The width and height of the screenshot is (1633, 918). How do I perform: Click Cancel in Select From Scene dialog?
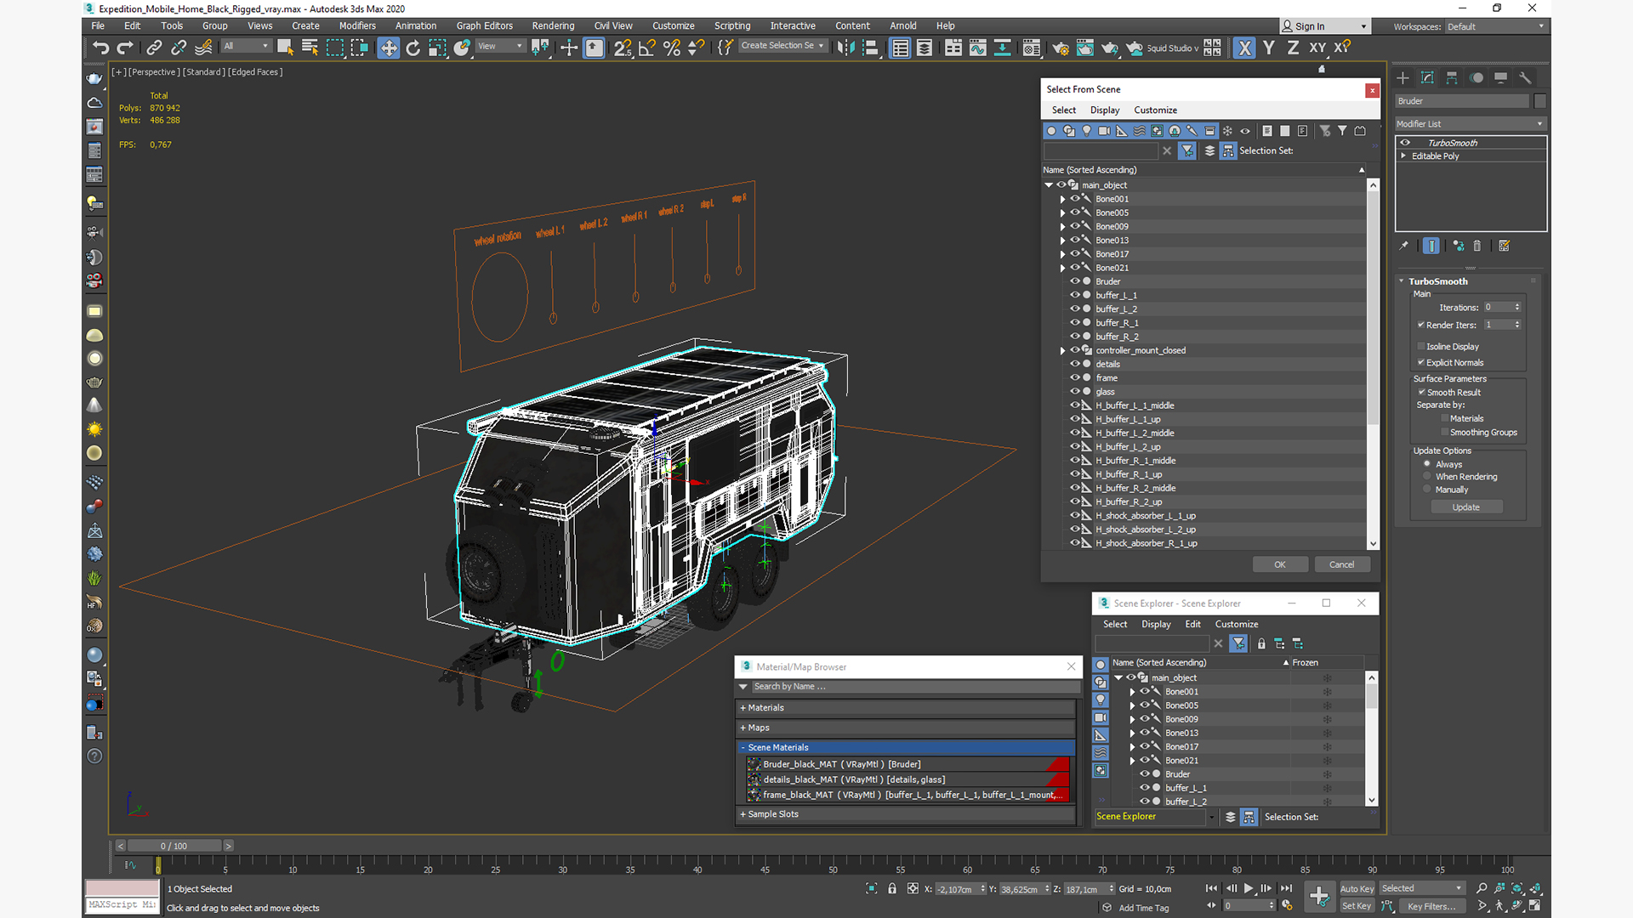(x=1342, y=564)
